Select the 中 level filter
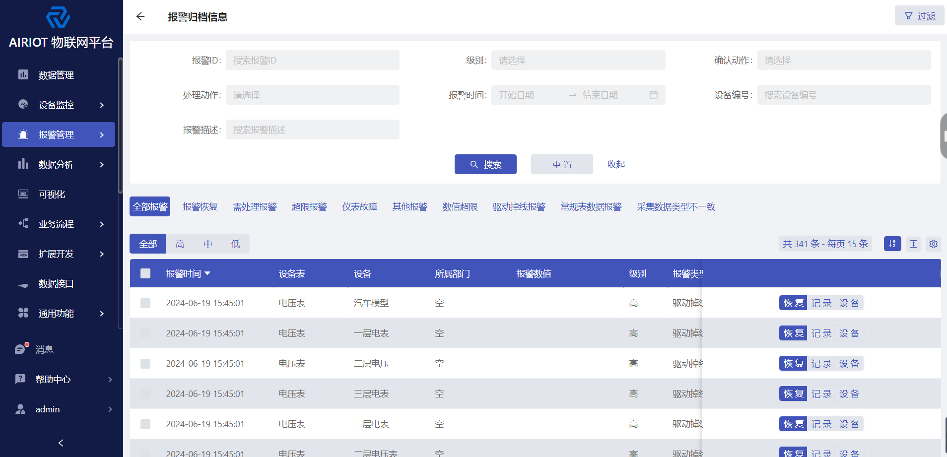Viewport: 947px width, 457px height. (x=208, y=244)
